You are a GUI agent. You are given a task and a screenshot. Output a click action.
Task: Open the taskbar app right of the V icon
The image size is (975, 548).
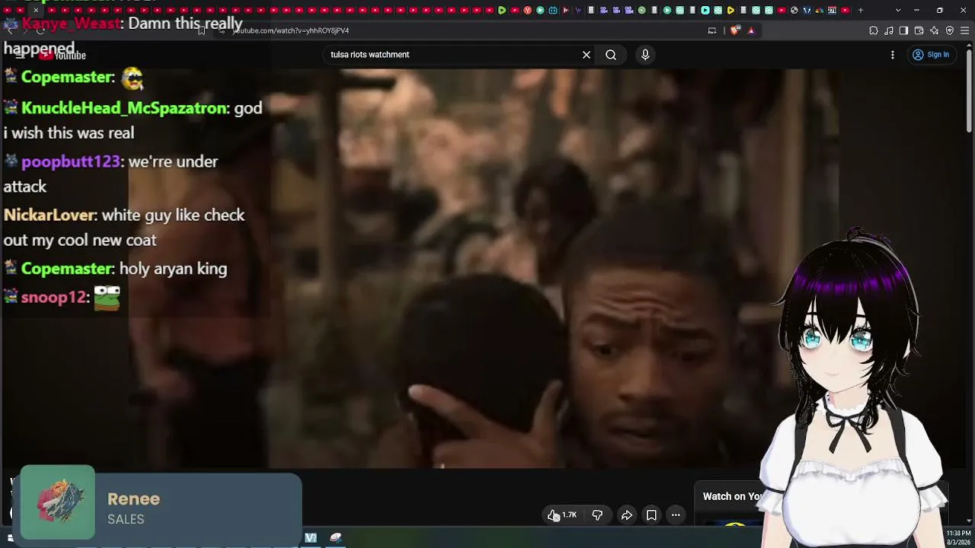click(336, 538)
